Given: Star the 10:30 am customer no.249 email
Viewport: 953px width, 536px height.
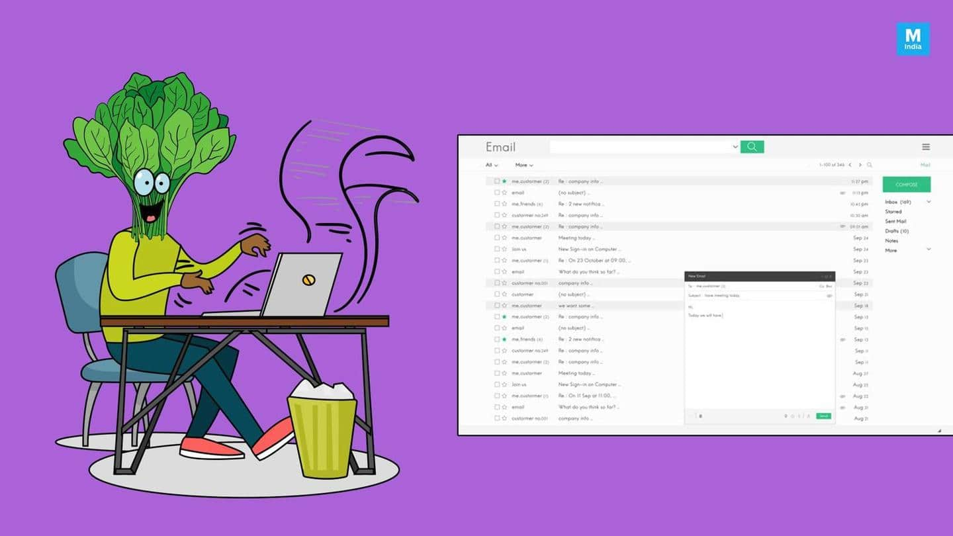Looking at the screenshot, I should pos(504,215).
